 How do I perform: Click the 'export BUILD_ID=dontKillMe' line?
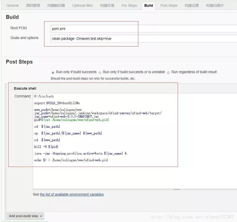57,103
